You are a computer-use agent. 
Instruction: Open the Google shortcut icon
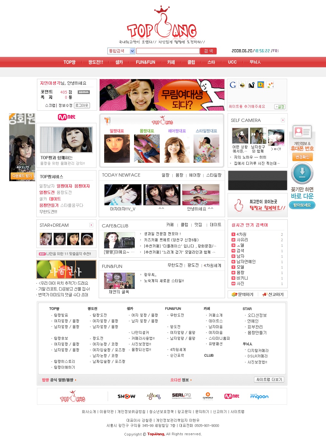tap(233, 85)
